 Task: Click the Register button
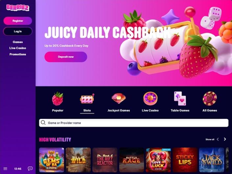click(18, 21)
